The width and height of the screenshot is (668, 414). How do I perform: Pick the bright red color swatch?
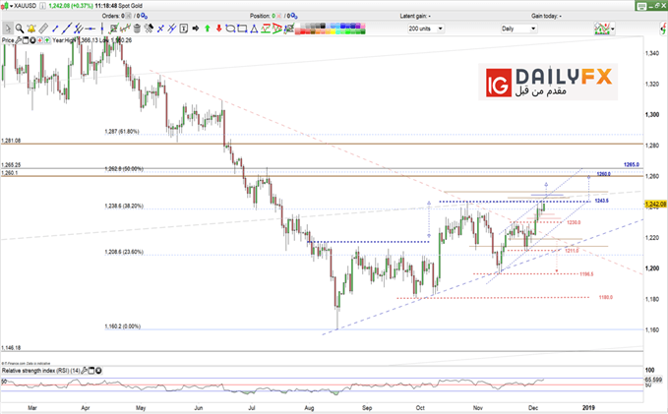pos(302,31)
